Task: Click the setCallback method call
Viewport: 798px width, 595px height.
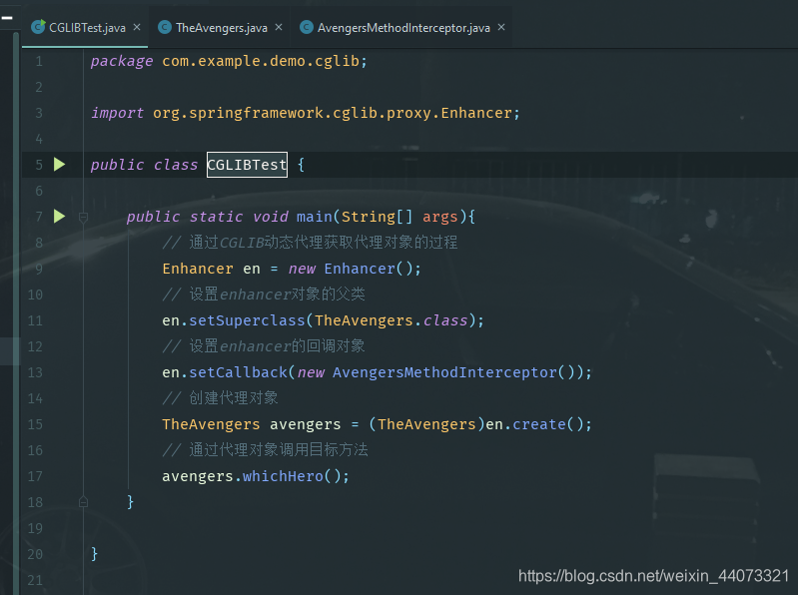Action: 238,372
